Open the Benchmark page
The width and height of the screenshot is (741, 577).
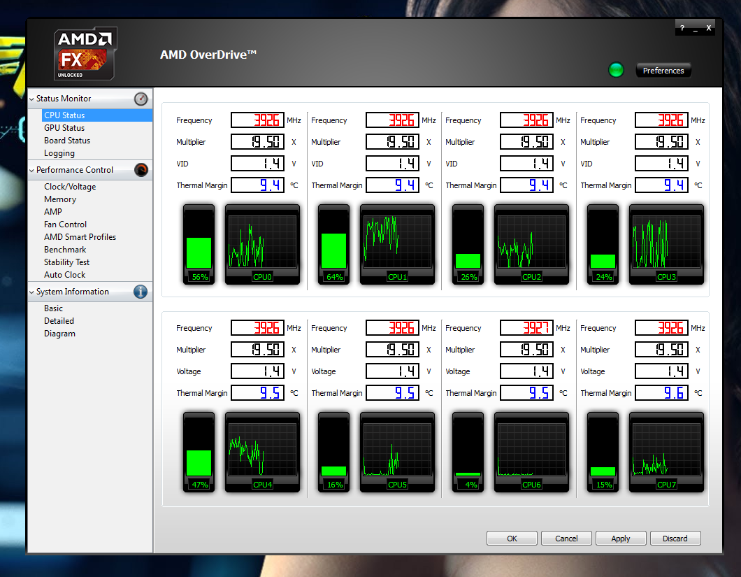[x=65, y=250]
